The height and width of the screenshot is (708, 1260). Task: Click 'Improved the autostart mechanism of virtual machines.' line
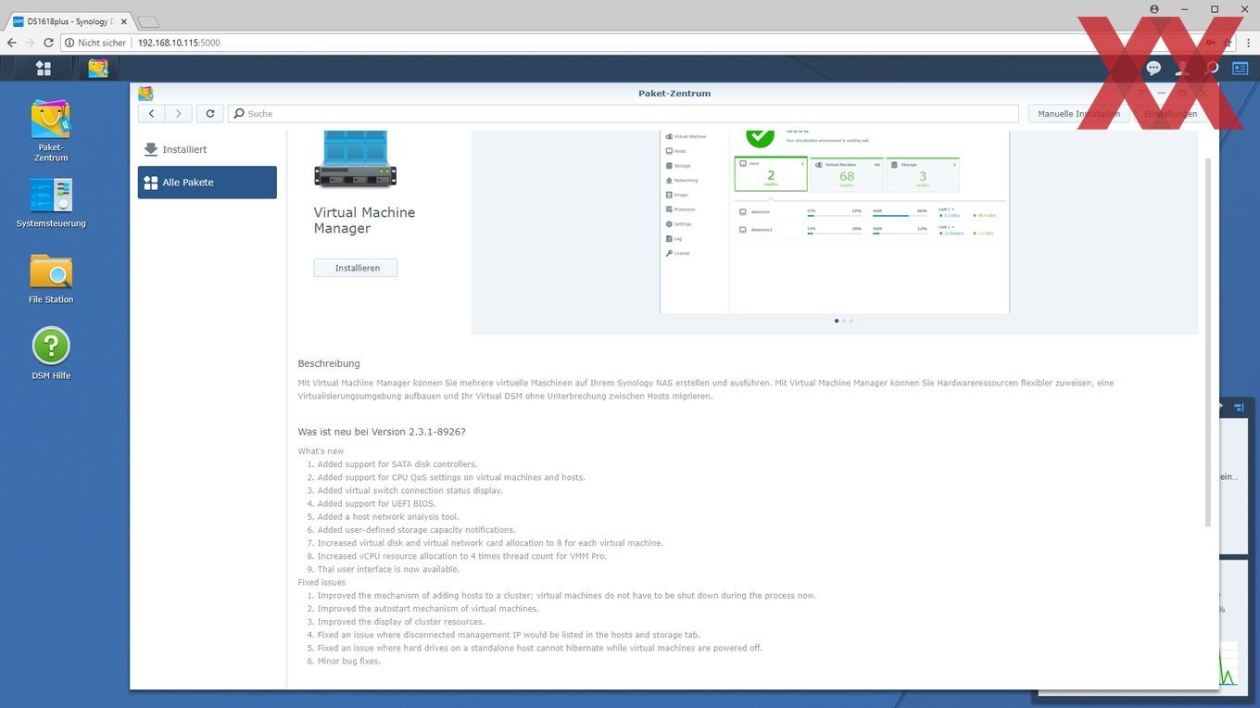427,609
